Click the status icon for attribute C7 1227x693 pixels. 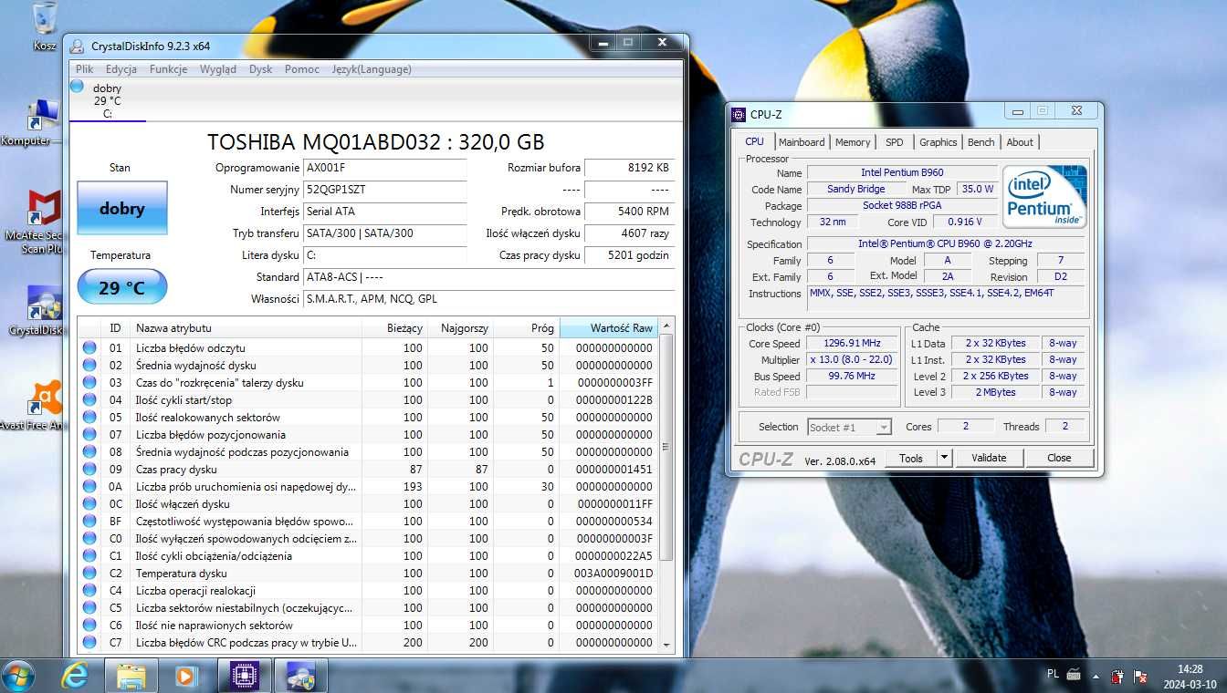[x=89, y=642]
